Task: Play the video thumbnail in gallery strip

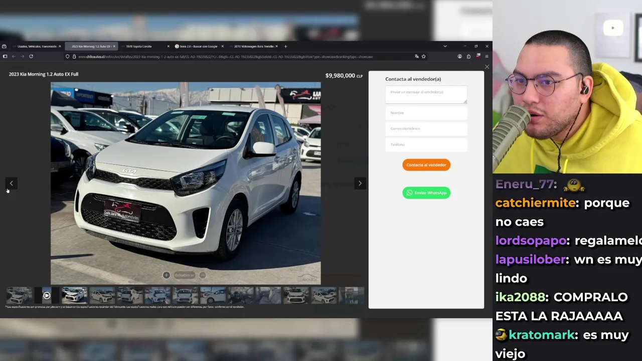Action: click(46, 296)
